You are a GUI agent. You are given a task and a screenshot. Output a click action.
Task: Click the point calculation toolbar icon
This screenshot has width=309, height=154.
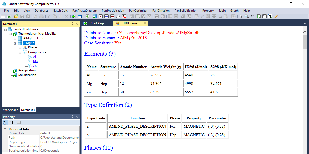tap(101, 17)
